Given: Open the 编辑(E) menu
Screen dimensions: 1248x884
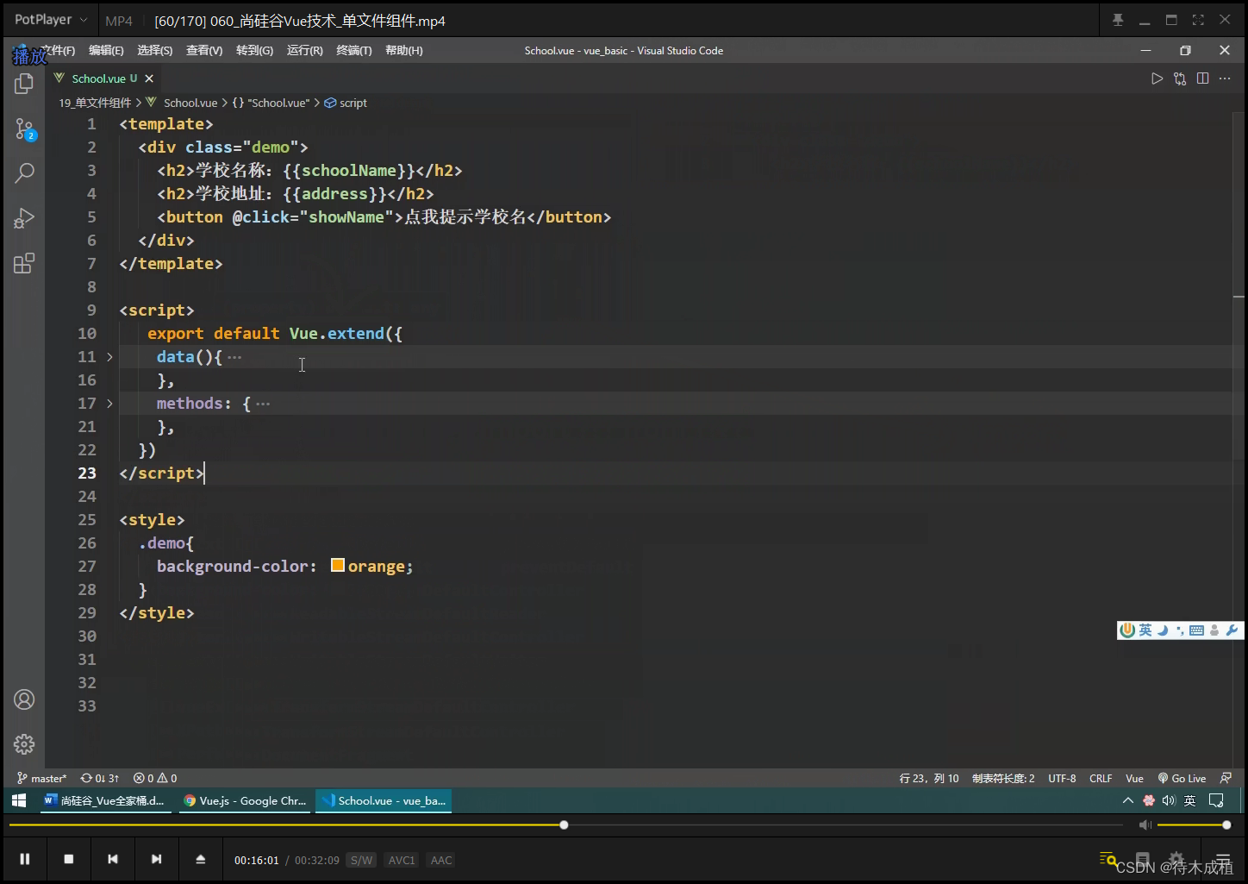Looking at the screenshot, I should click(x=106, y=51).
